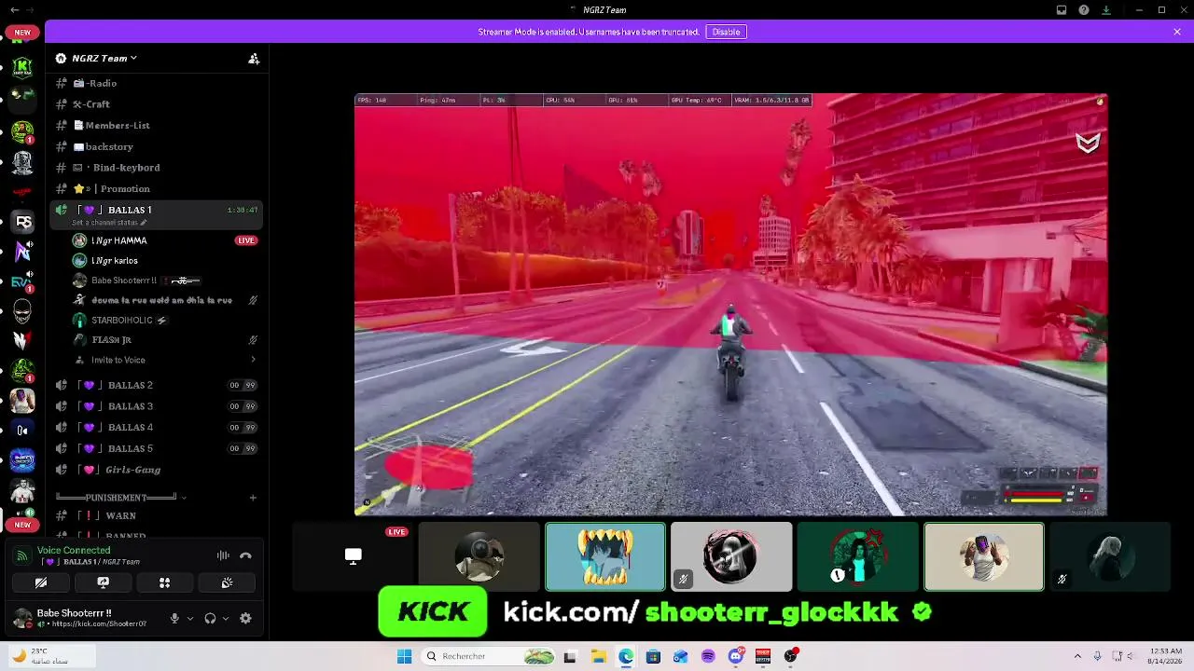The image size is (1194, 671).
Task: Open the invite people icon beside NGRZ Team
Action: (254, 59)
